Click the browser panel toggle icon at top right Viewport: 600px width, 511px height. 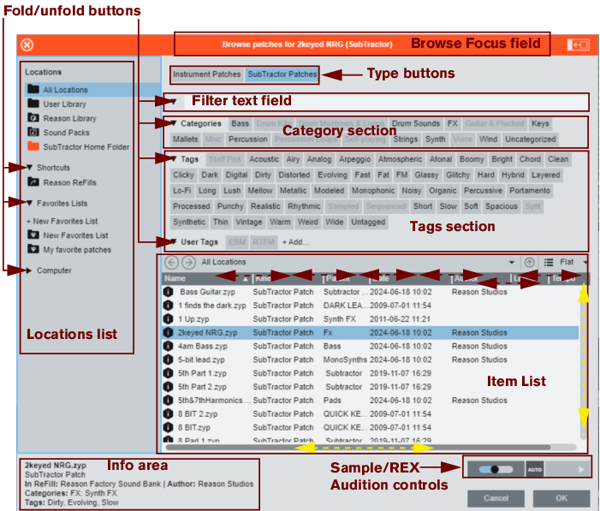coord(579,45)
